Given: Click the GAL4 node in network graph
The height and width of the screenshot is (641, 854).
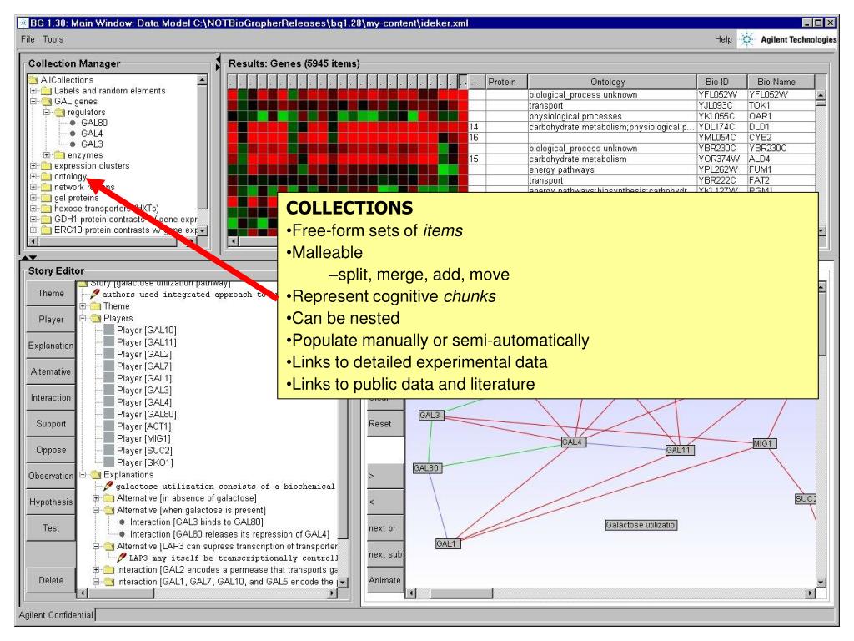Looking at the screenshot, I should coord(574,442).
